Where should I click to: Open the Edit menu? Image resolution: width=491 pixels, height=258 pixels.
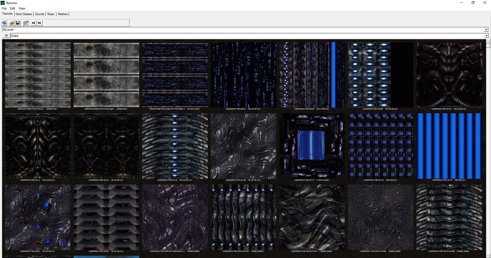click(x=13, y=8)
